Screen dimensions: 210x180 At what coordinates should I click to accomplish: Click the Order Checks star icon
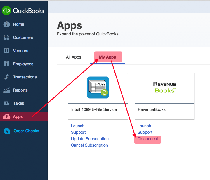(x=7, y=131)
